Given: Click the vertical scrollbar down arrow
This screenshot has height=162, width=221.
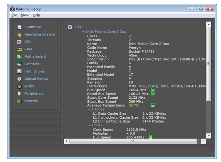Looking at the screenshot, I should coord(208,136).
